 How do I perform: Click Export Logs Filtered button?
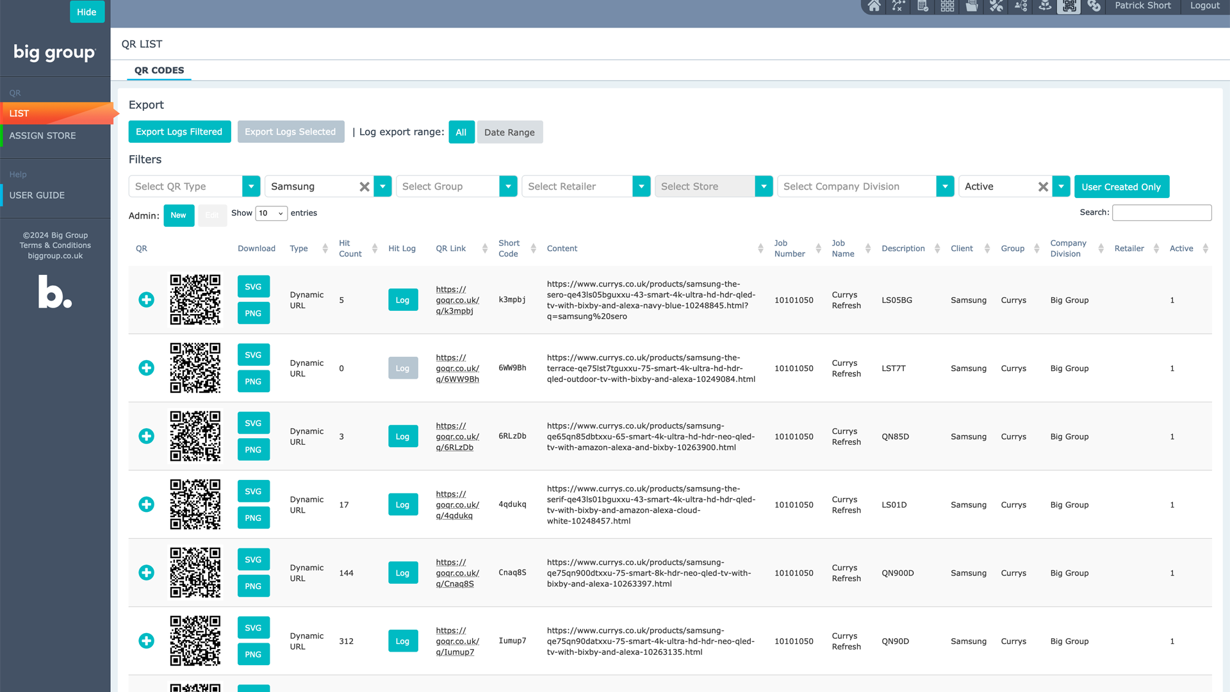point(179,132)
